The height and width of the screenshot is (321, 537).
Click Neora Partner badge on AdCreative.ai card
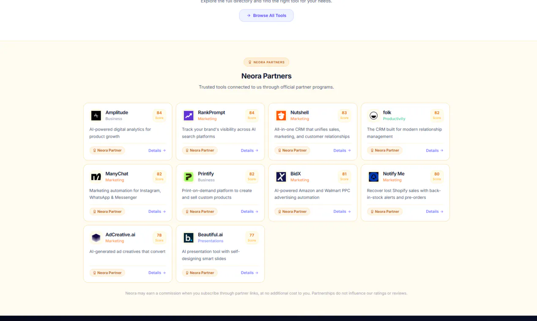107,273
